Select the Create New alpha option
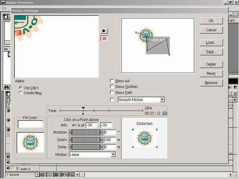239x179 pixels. pyautogui.click(x=21, y=93)
